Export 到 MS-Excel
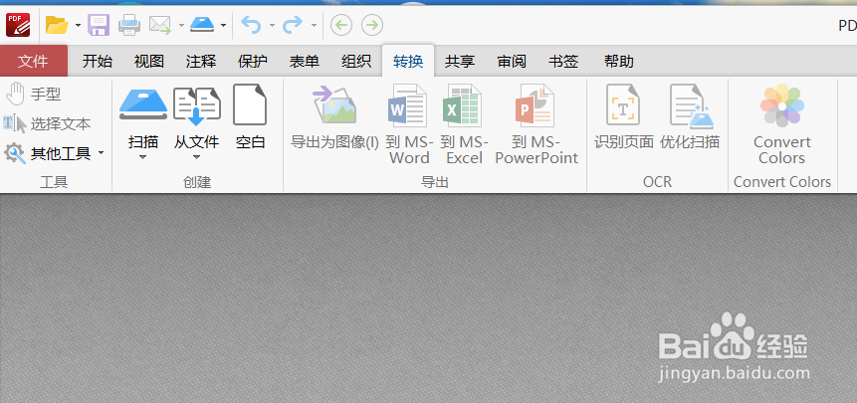 (464, 124)
